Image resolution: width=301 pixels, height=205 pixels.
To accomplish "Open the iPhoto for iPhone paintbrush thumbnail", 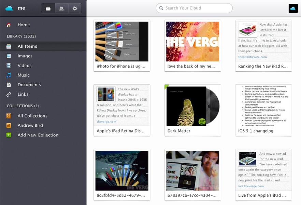I will click(x=122, y=41).
